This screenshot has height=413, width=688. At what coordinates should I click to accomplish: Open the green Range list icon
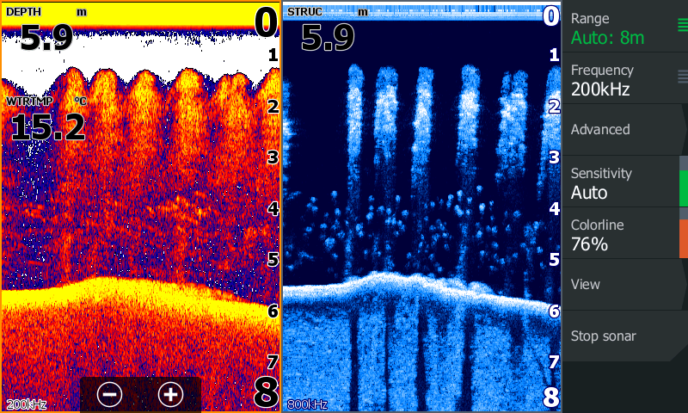click(682, 26)
